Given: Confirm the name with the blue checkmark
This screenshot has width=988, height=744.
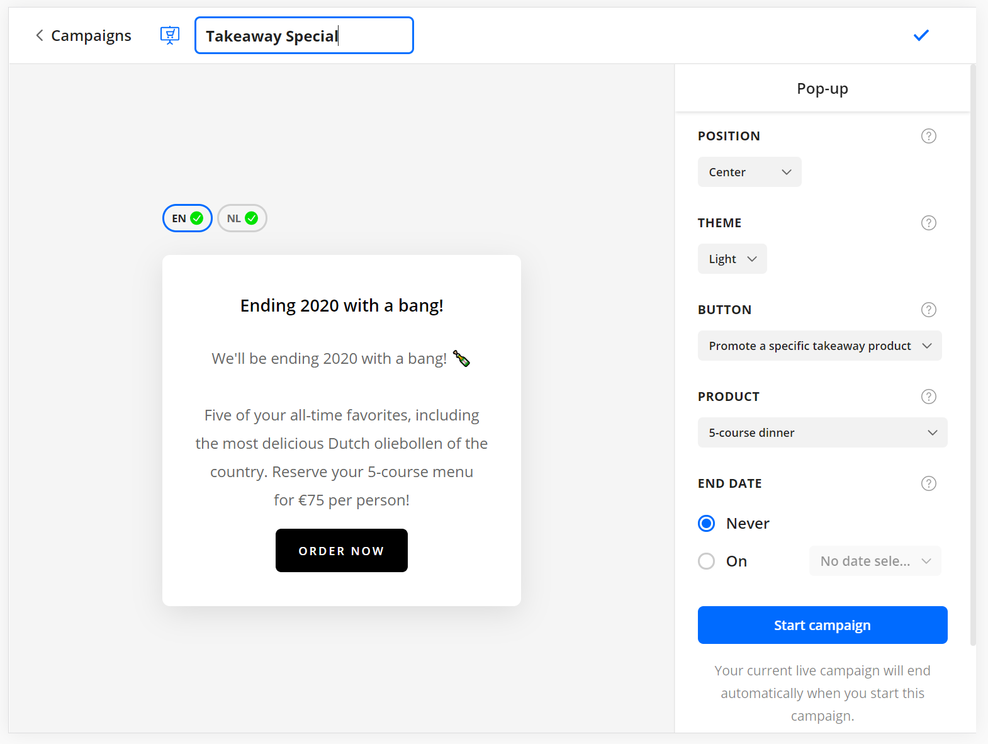Looking at the screenshot, I should coord(921,35).
